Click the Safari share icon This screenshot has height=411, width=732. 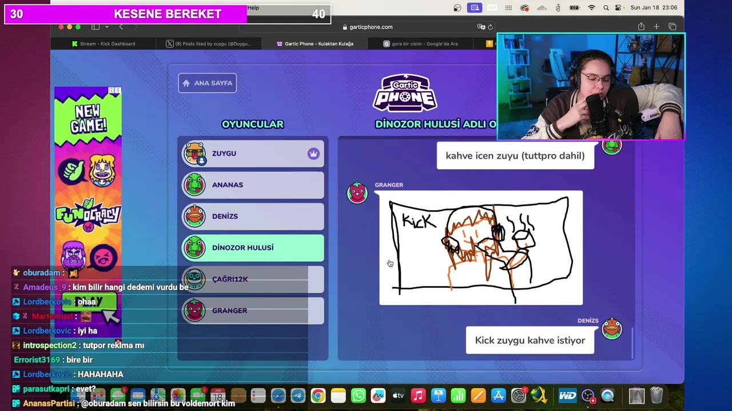tap(641, 27)
